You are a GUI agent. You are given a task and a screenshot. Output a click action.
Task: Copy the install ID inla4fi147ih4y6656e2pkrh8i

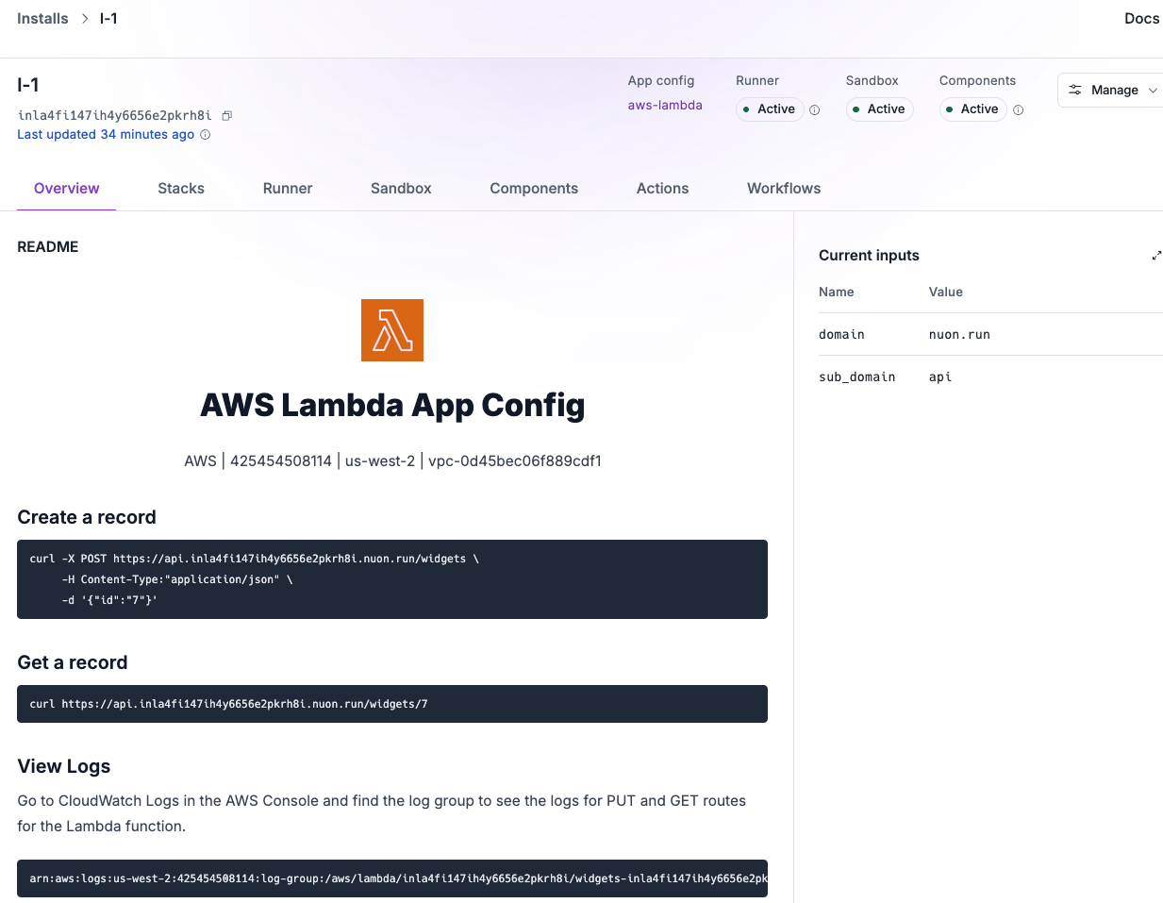226,116
